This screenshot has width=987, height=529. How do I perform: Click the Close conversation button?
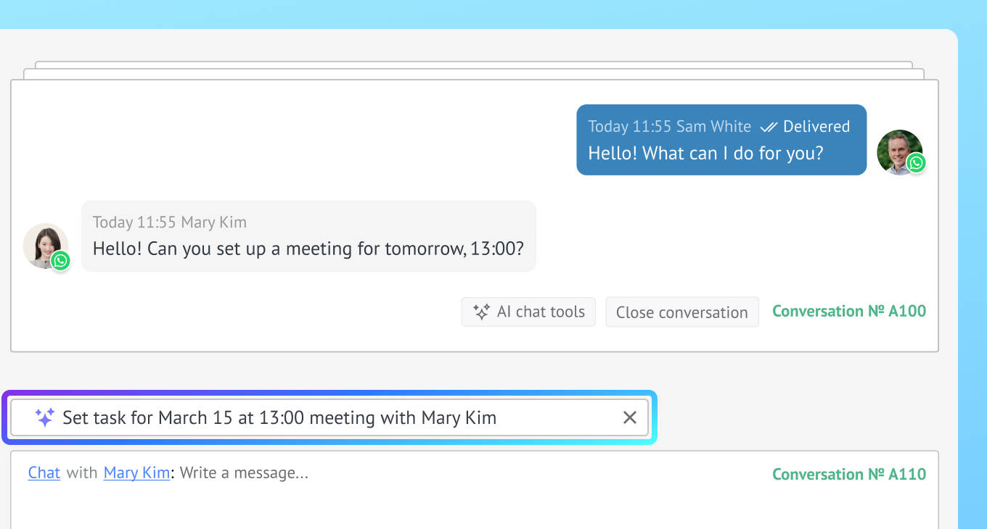coord(682,312)
